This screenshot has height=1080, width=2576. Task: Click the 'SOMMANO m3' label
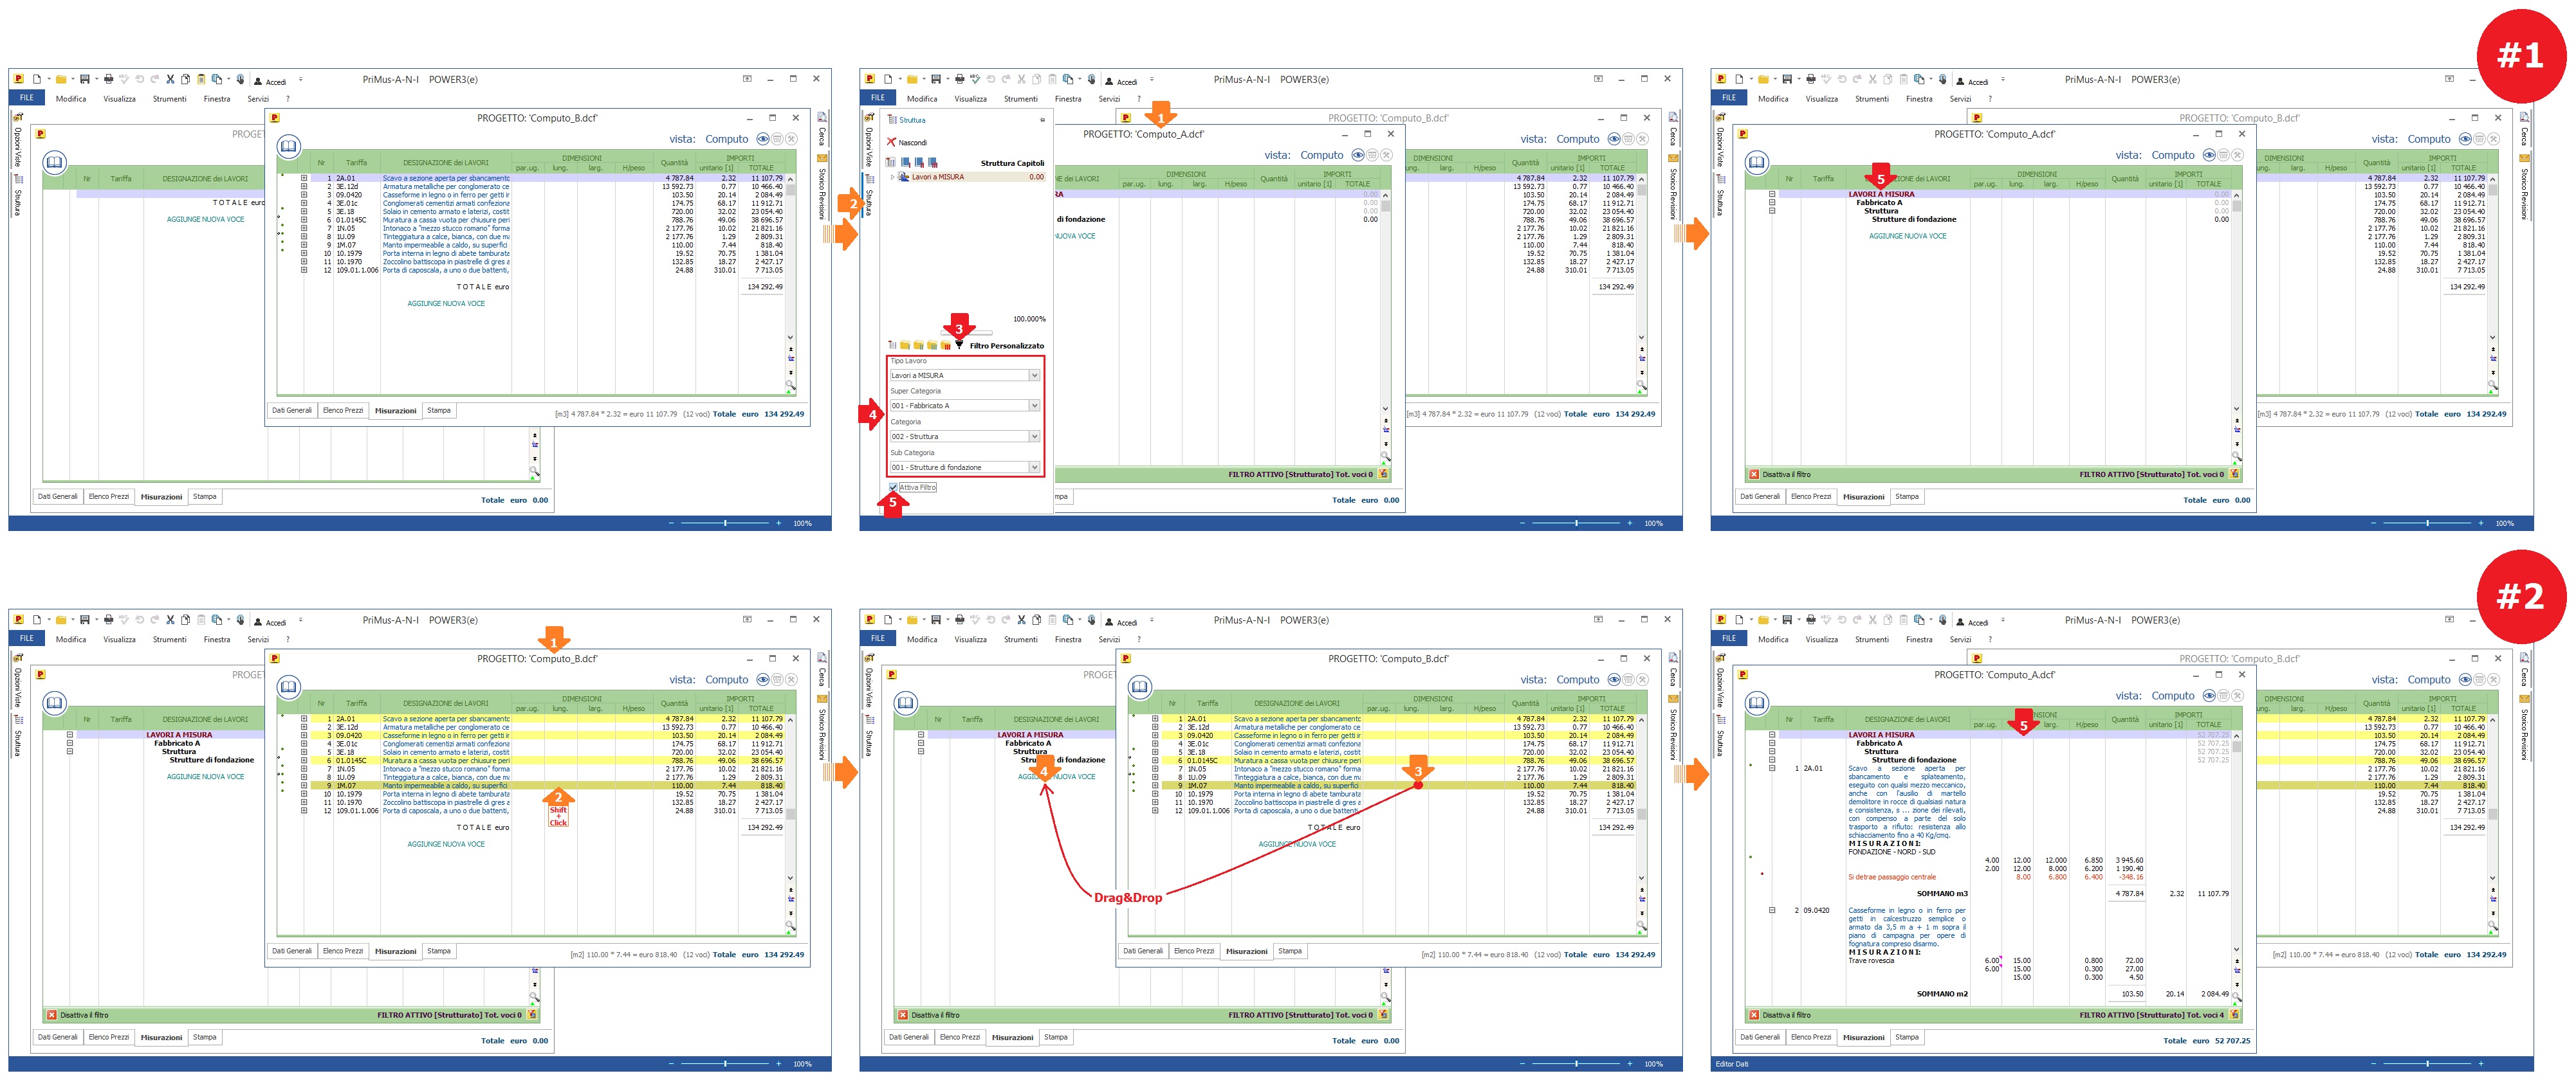coord(1942,894)
